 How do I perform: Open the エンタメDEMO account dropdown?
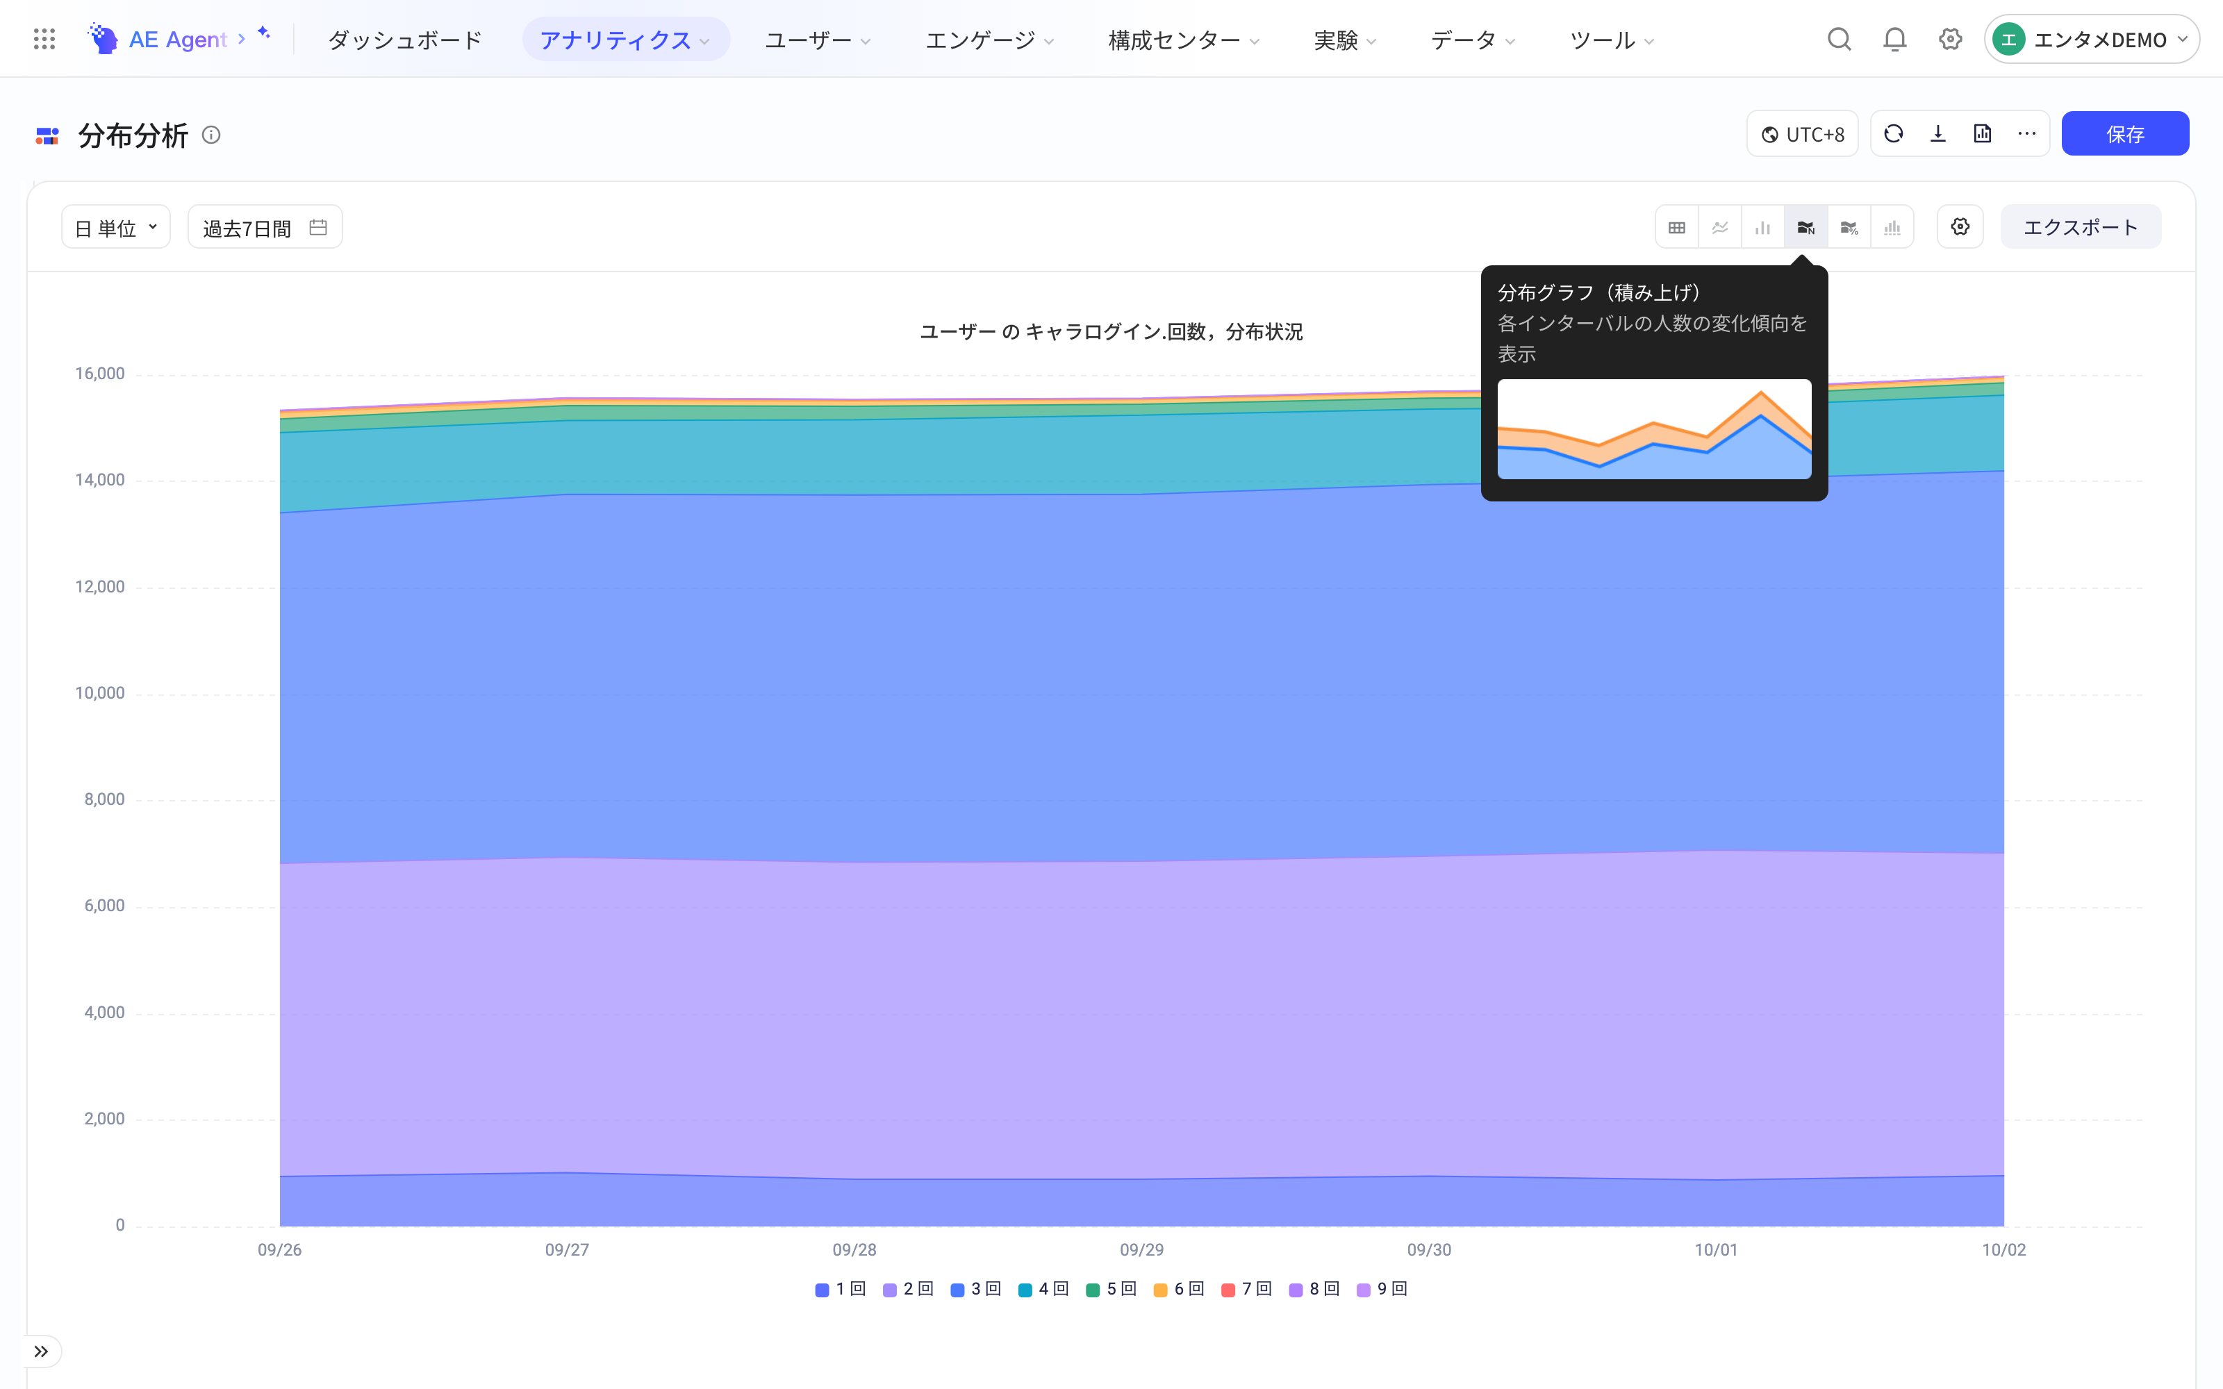click(x=2092, y=39)
